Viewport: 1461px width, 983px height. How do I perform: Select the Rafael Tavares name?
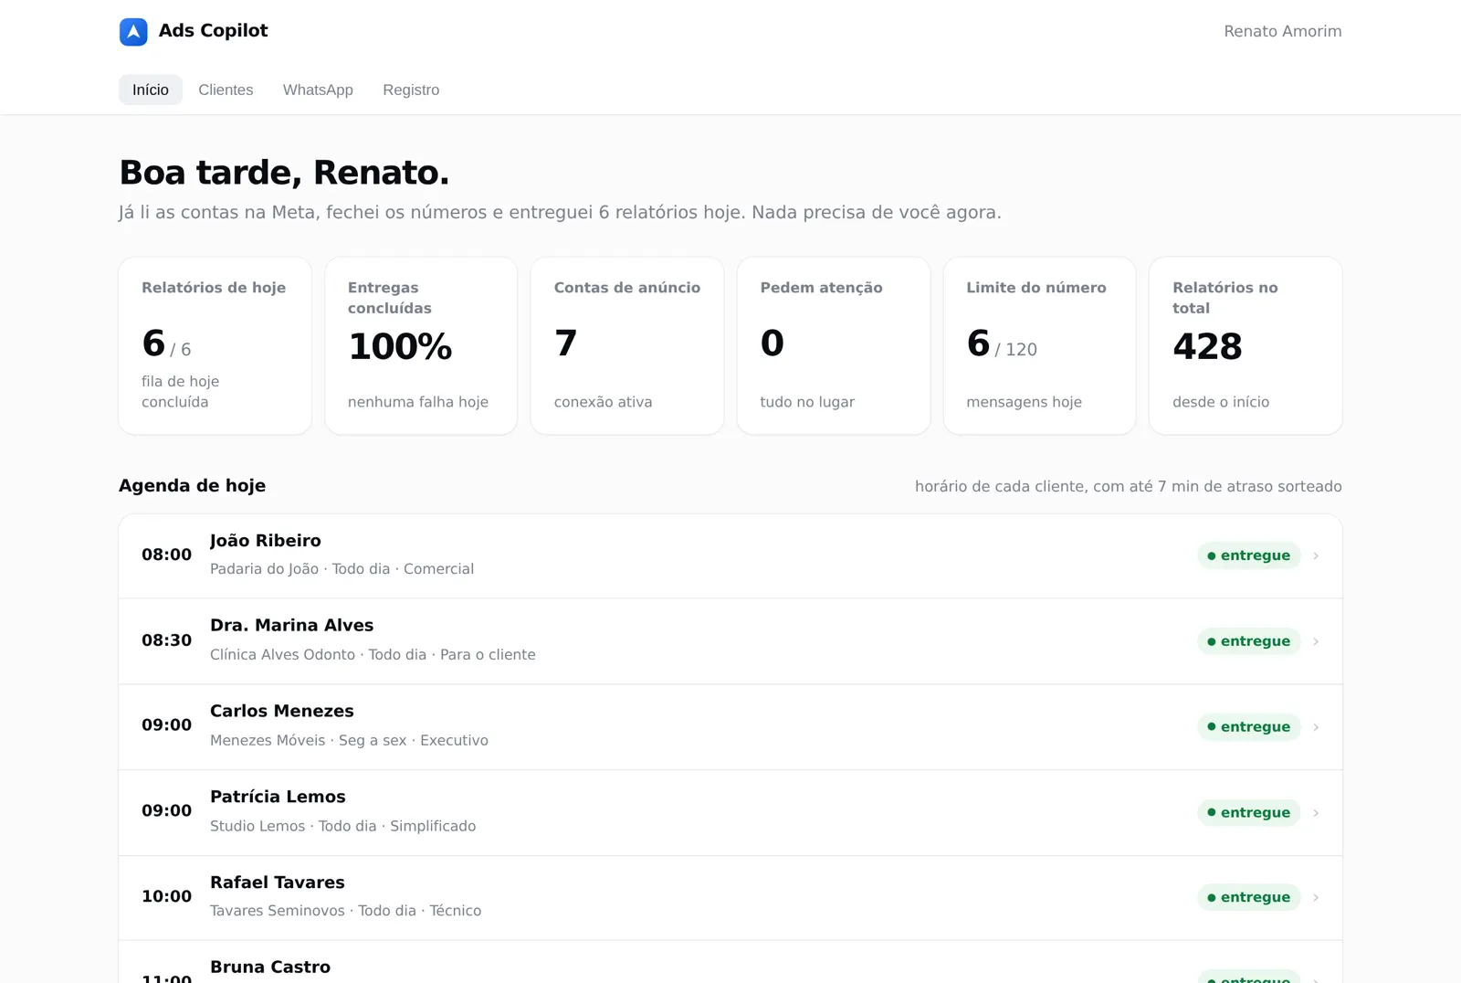pos(278,883)
